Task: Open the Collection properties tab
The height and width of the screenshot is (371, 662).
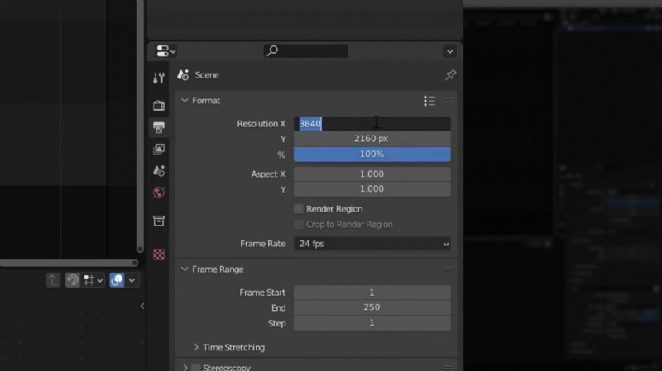Action: point(159,221)
